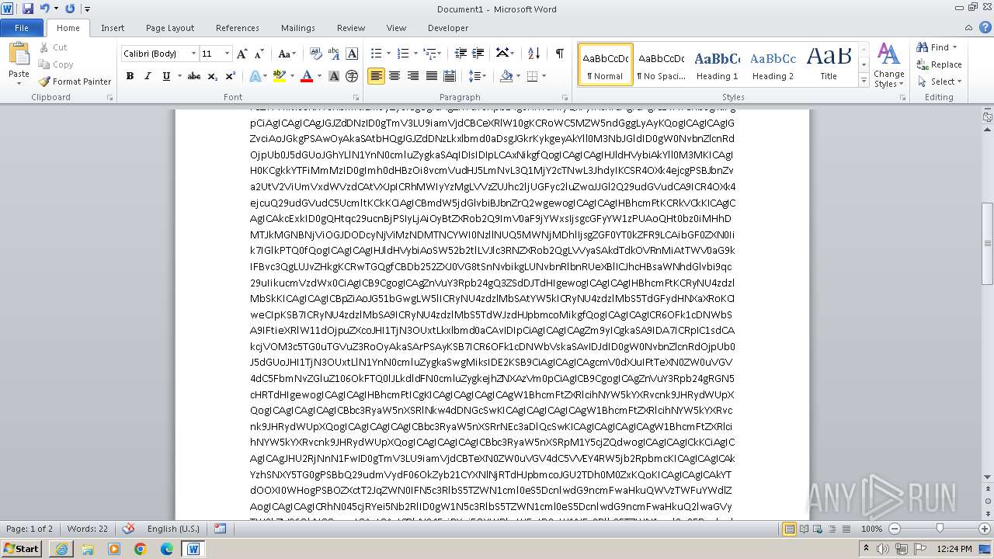Sort the selected text

pos(533,54)
